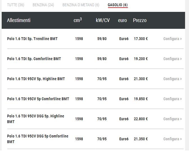Screen dimensions: 189x153
Task: Click the Prezzo column header
Action: point(140,20)
